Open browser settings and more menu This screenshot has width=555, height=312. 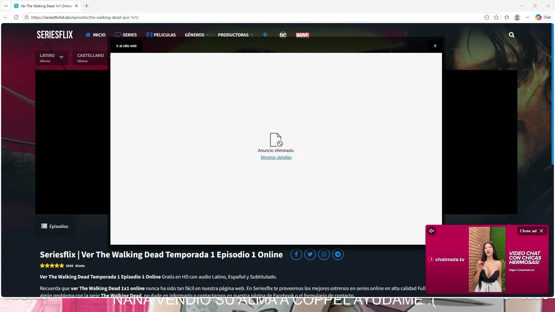527,17
